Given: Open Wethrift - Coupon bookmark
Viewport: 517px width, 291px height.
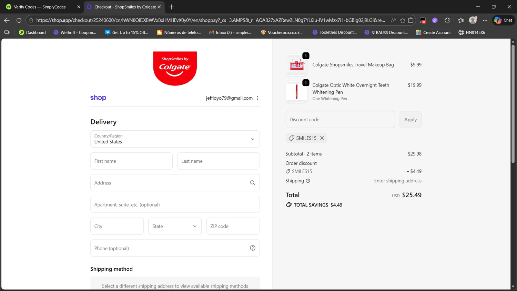Looking at the screenshot, I should pos(75,32).
